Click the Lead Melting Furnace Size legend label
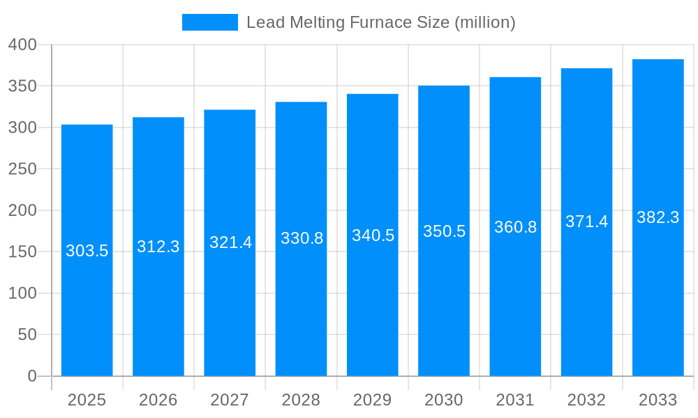 380,22
